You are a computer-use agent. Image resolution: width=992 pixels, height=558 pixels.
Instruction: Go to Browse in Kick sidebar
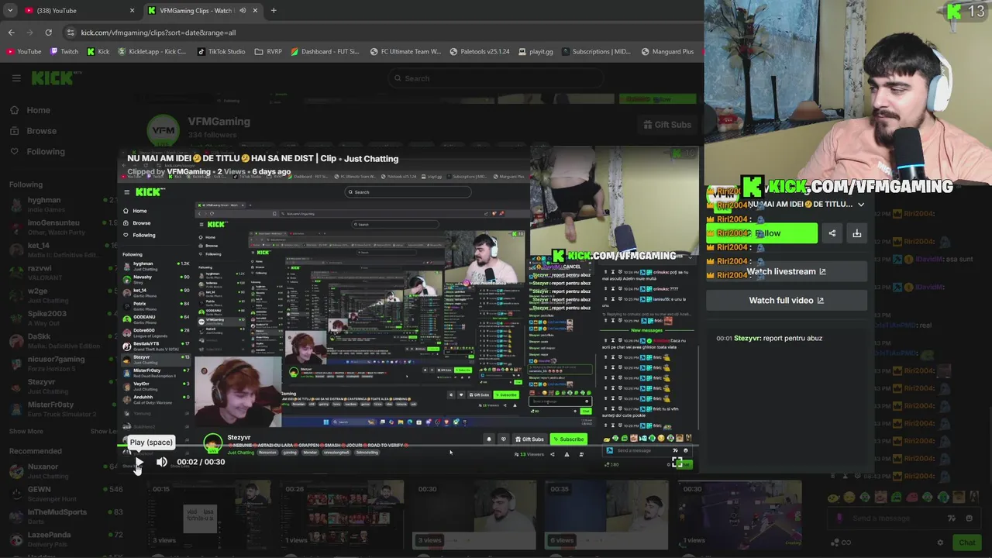(x=33, y=131)
